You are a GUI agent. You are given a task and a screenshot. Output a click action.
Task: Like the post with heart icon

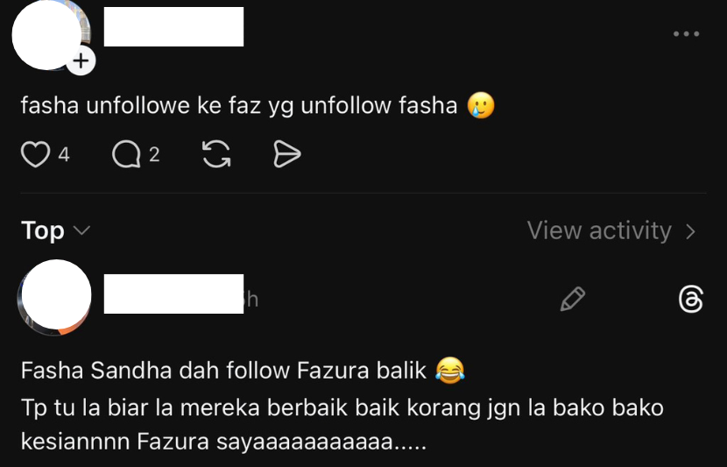[35, 154]
